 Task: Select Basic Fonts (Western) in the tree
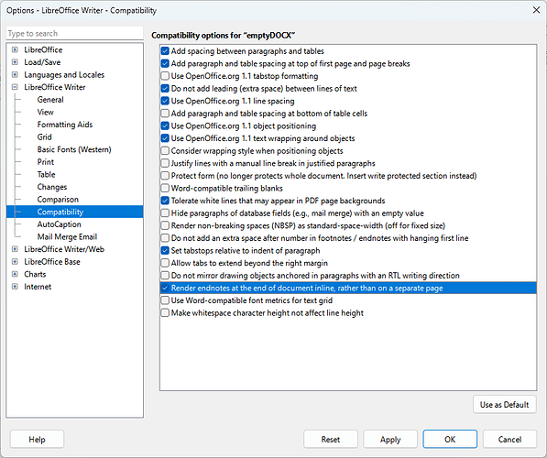[x=74, y=149]
